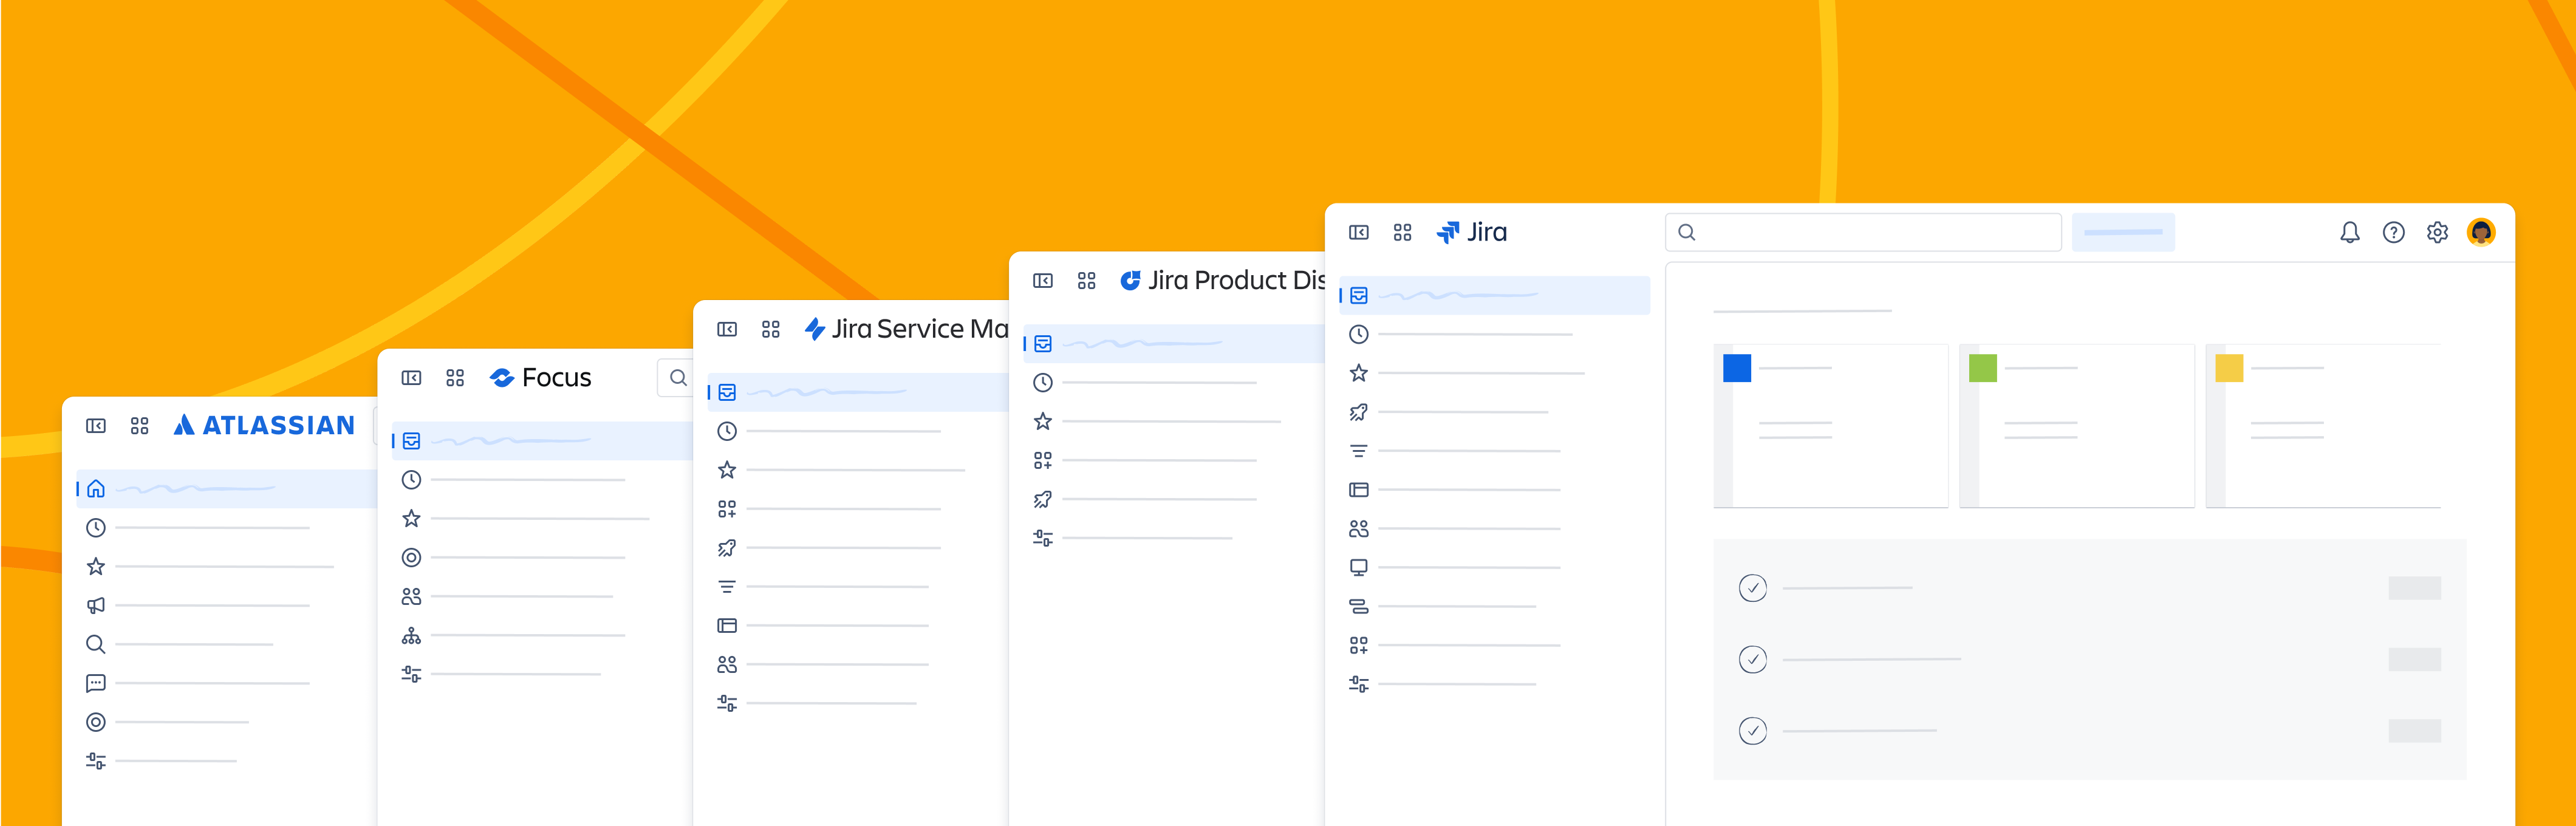Click search magnifier in Atlassian window sidebar
Screen dimensions: 2576x826
pos(95,644)
